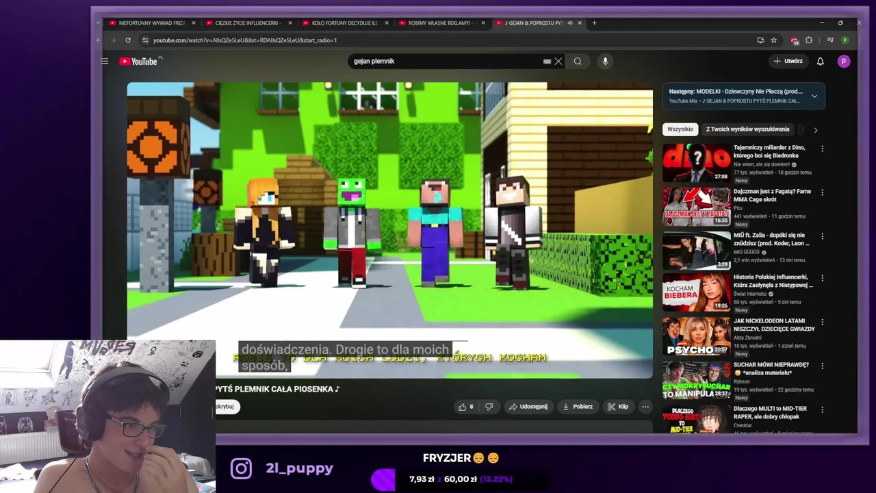Viewport: 876px width, 493px height.
Task: Open the notifications bell
Action: (x=820, y=61)
